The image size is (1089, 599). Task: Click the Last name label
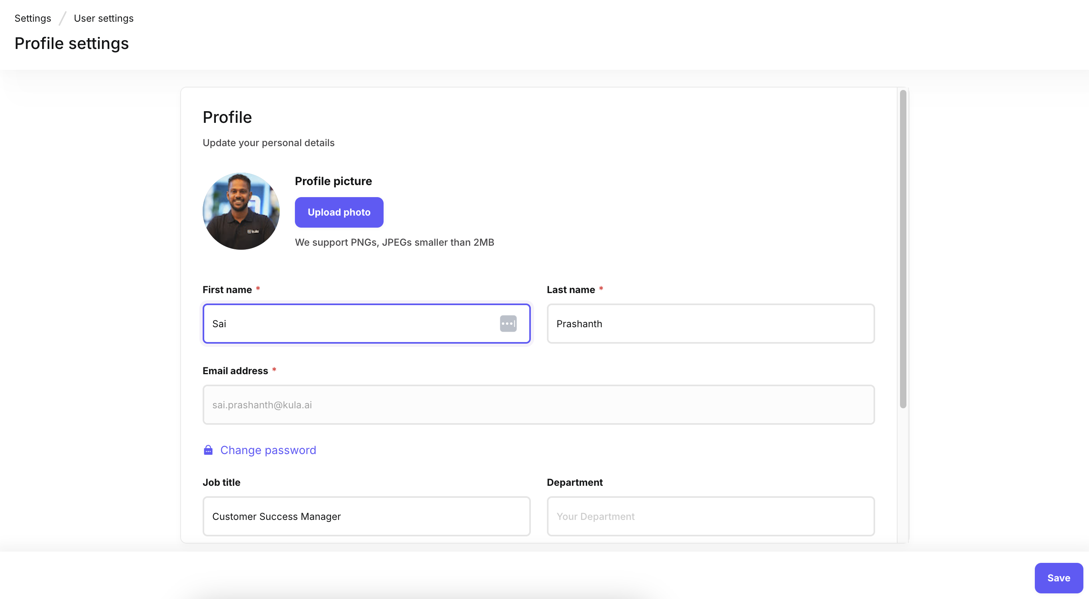coord(570,290)
